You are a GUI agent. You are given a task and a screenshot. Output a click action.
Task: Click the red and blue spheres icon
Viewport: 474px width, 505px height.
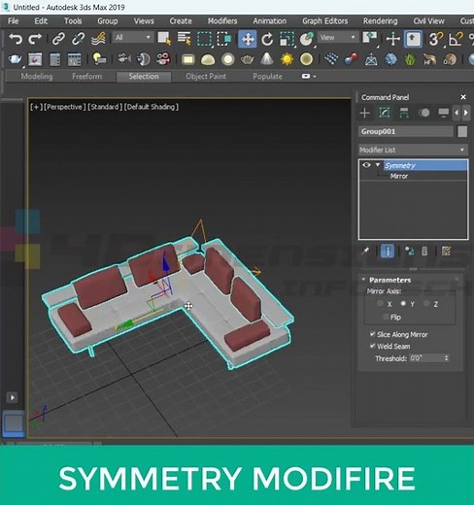[351, 59]
